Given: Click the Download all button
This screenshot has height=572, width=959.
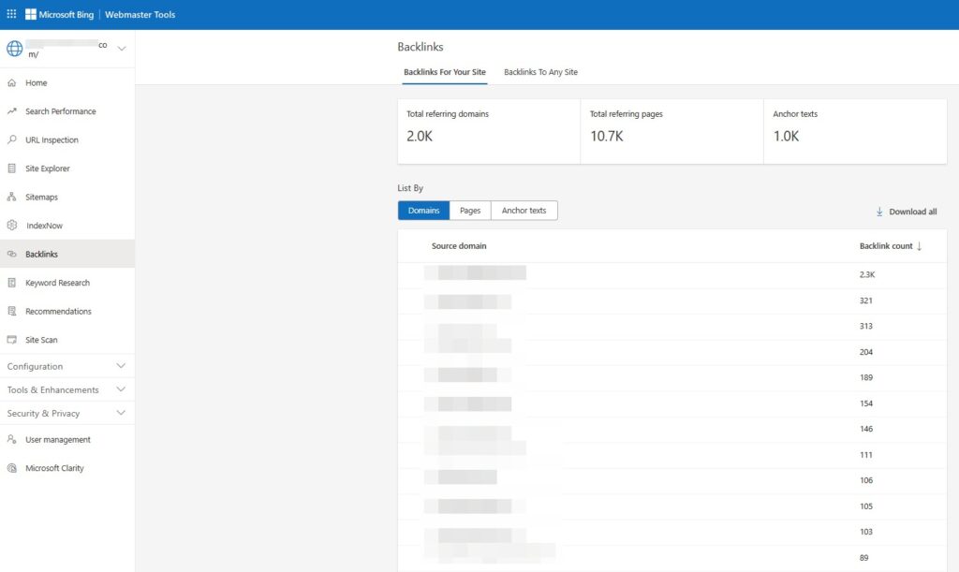Looking at the screenshot, I should 906,212.
